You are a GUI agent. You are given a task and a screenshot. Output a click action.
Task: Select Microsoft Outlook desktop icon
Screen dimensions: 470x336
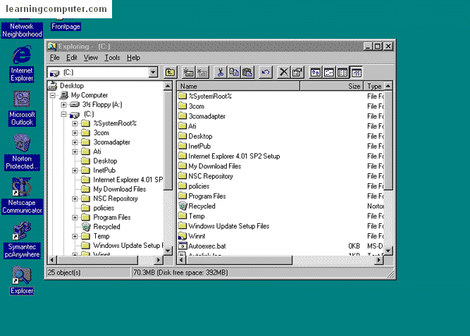[x=22, y=108]
